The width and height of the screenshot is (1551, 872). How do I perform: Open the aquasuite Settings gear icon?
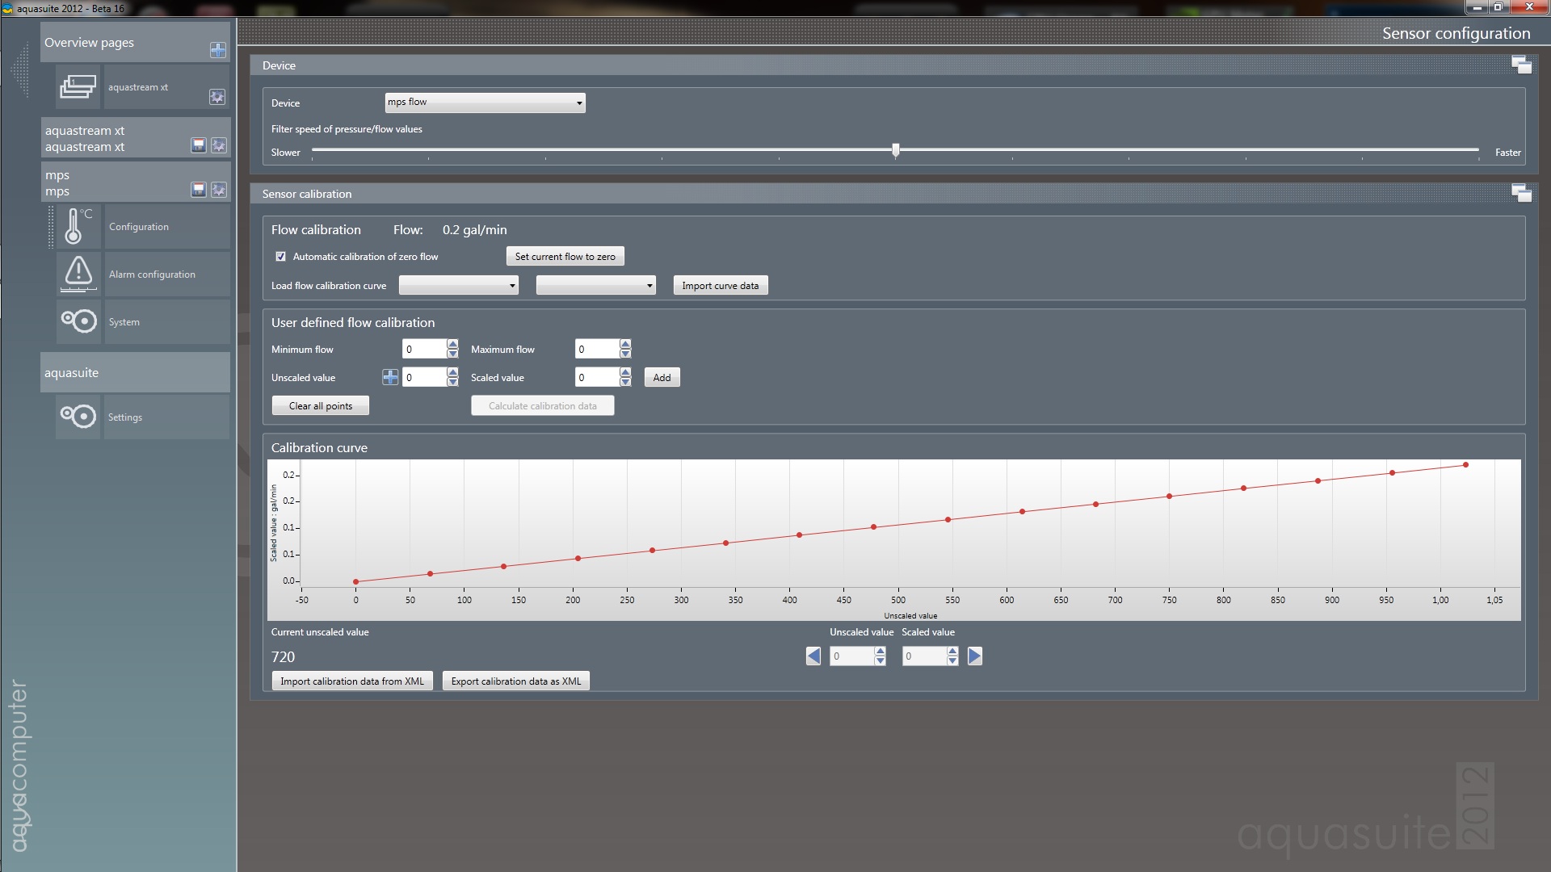[78, 417]
